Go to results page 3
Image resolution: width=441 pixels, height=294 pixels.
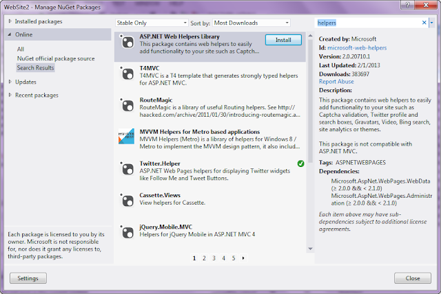[214, 258]
